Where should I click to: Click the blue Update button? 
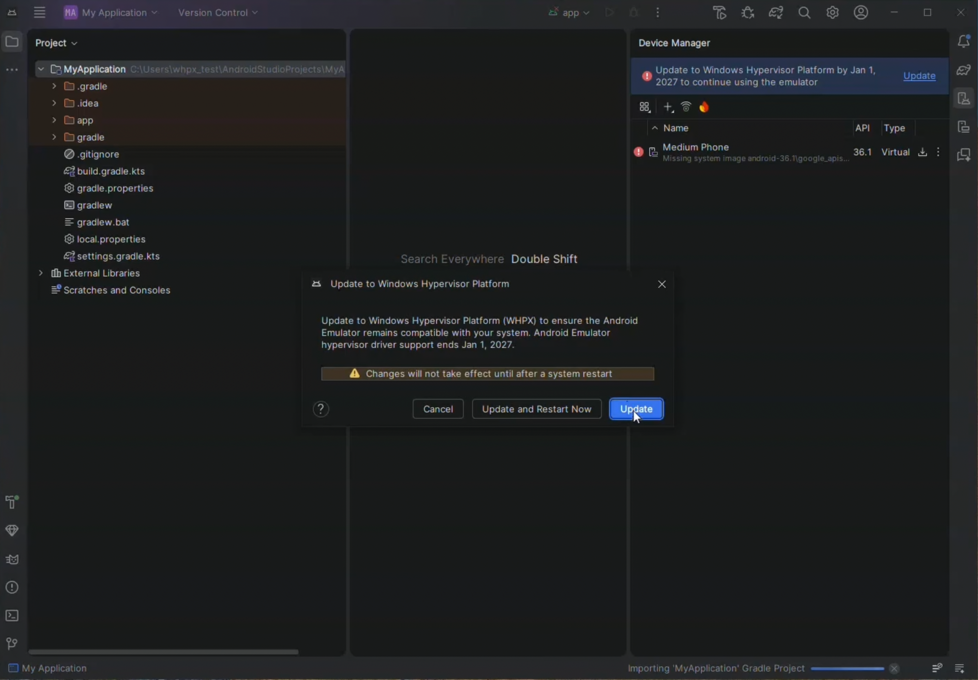tap(636, 409)
